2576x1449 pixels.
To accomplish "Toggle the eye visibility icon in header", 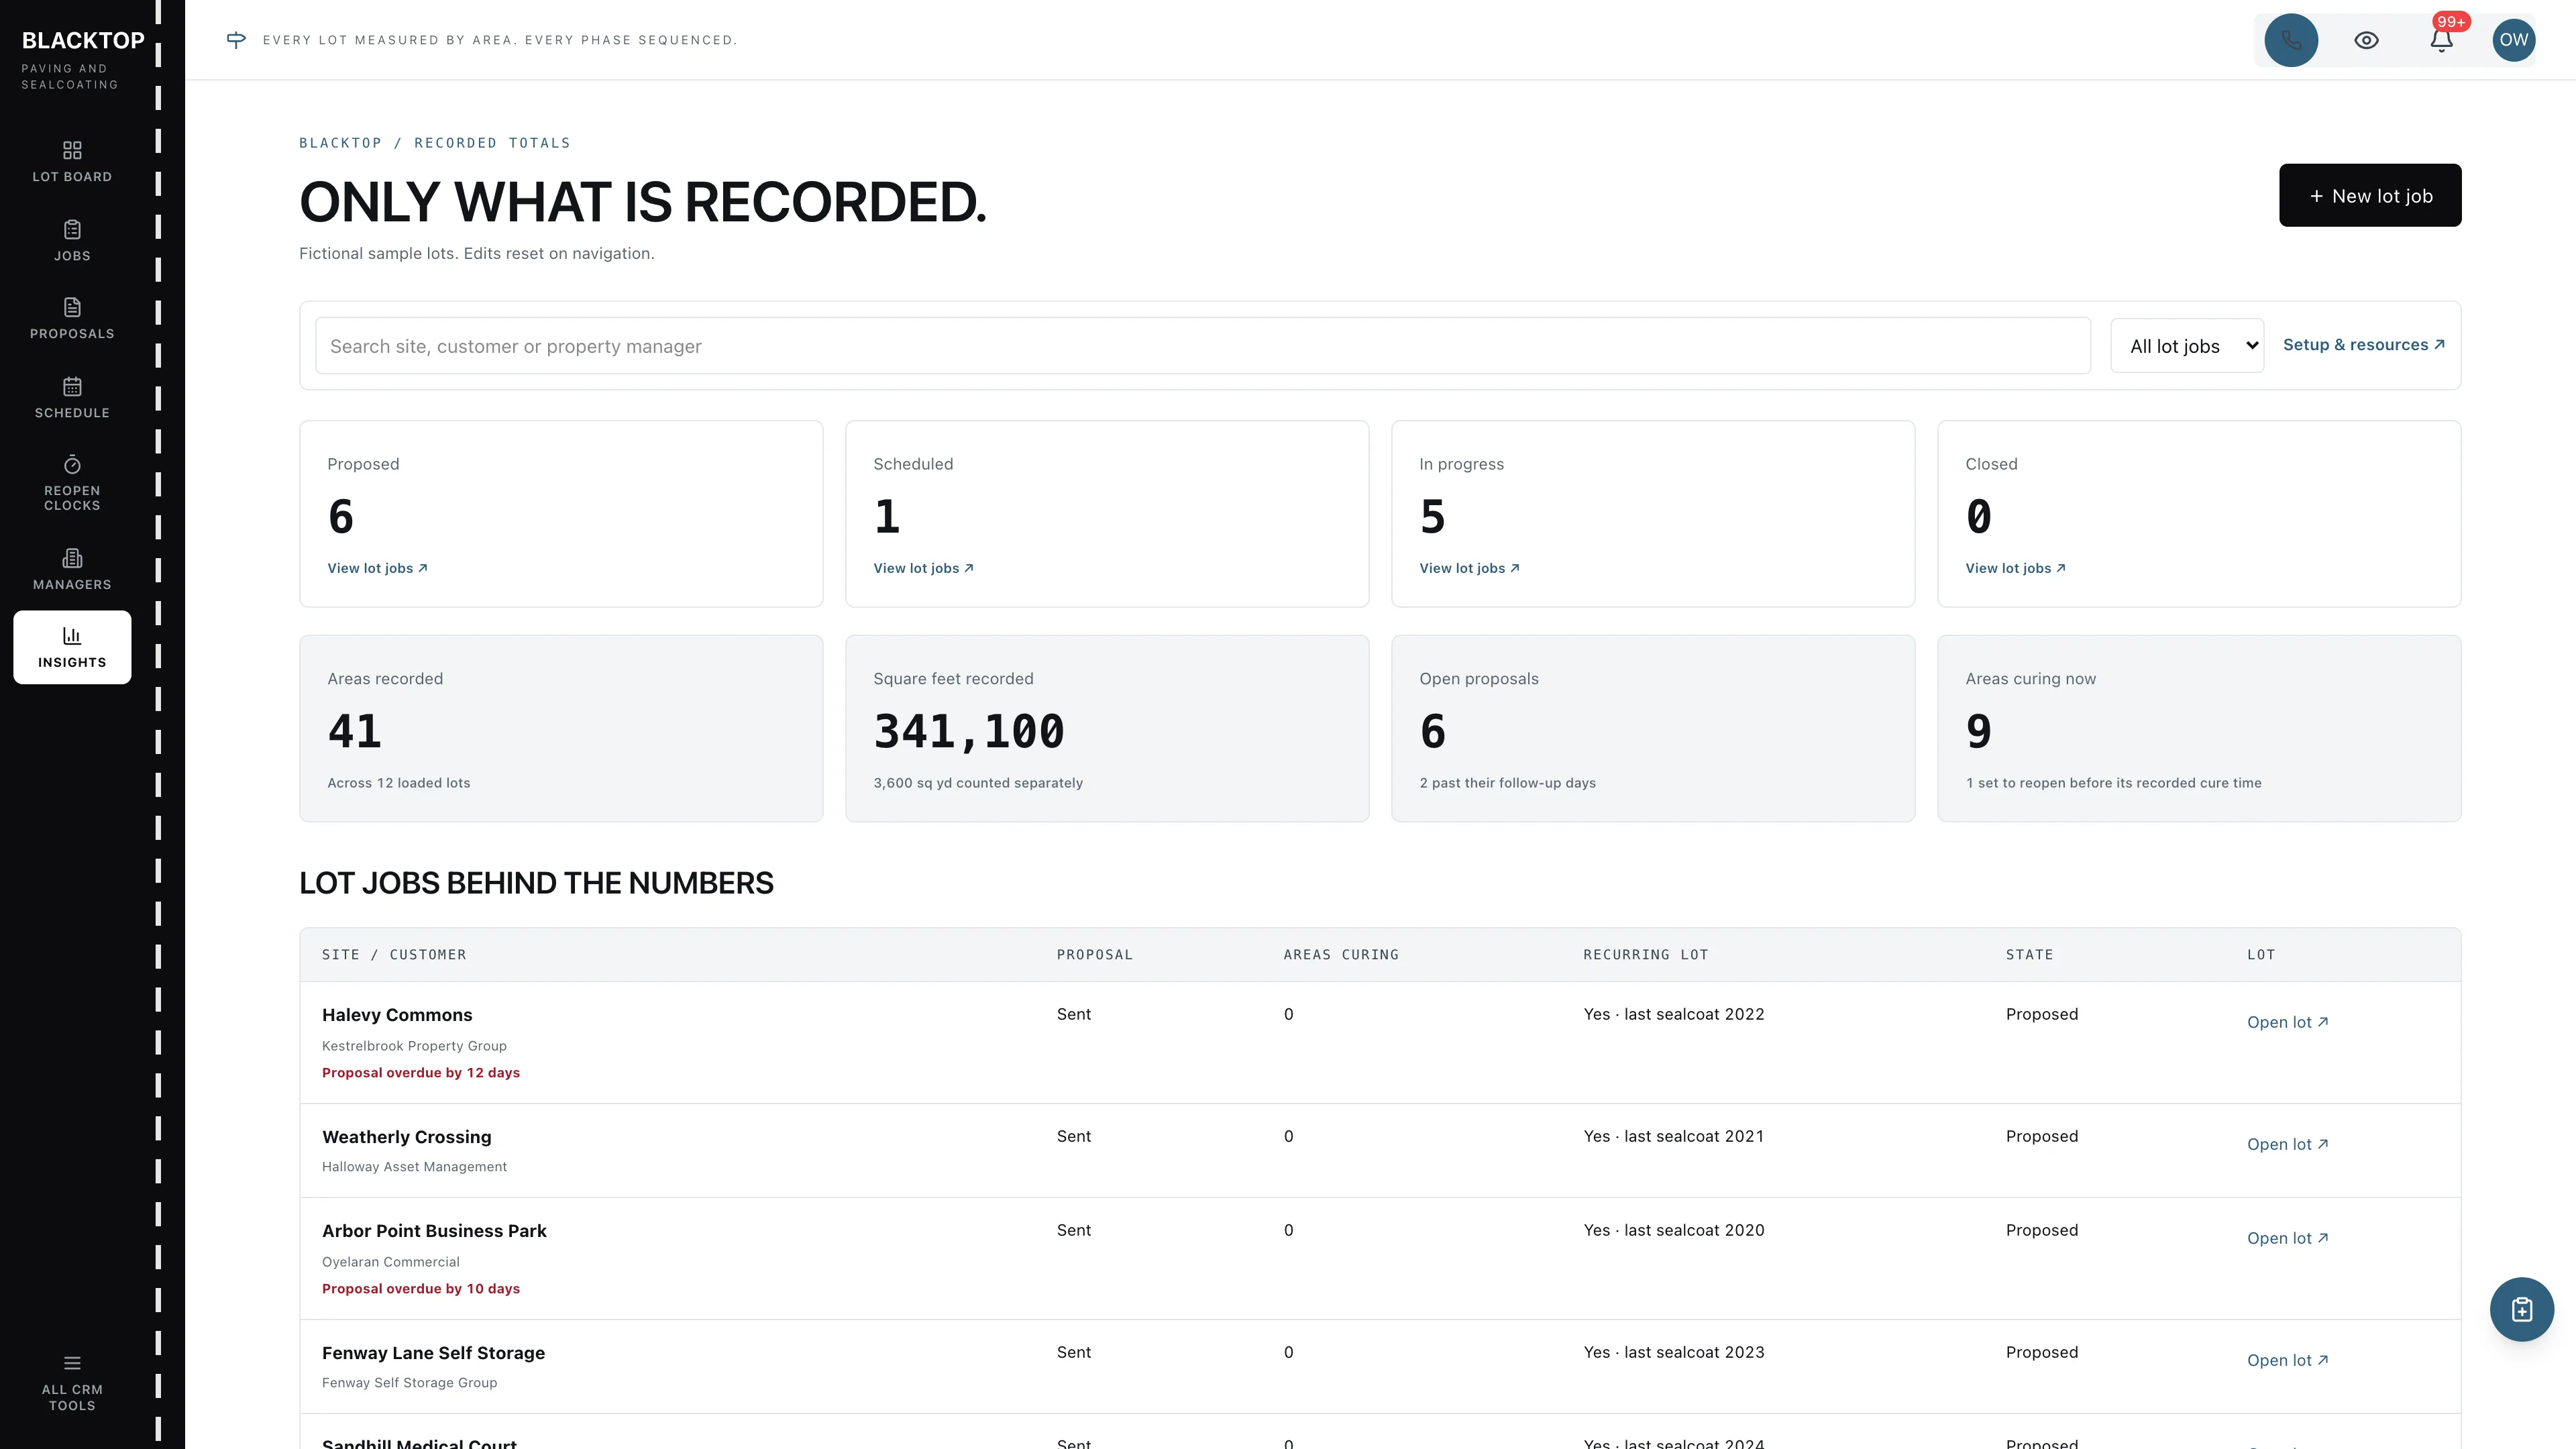I will pos(2366,40).
